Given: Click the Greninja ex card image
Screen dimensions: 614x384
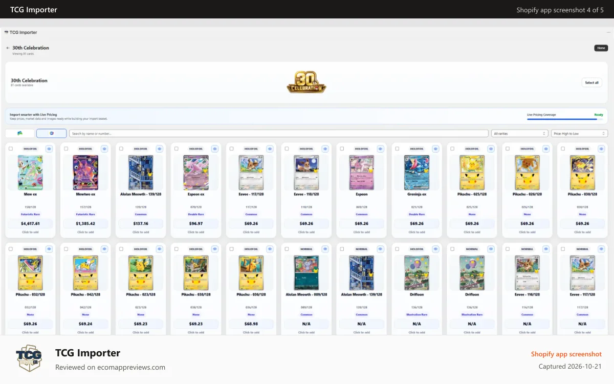Looking at the screenshot, I should pyautogui.click(x=417, y=173).
